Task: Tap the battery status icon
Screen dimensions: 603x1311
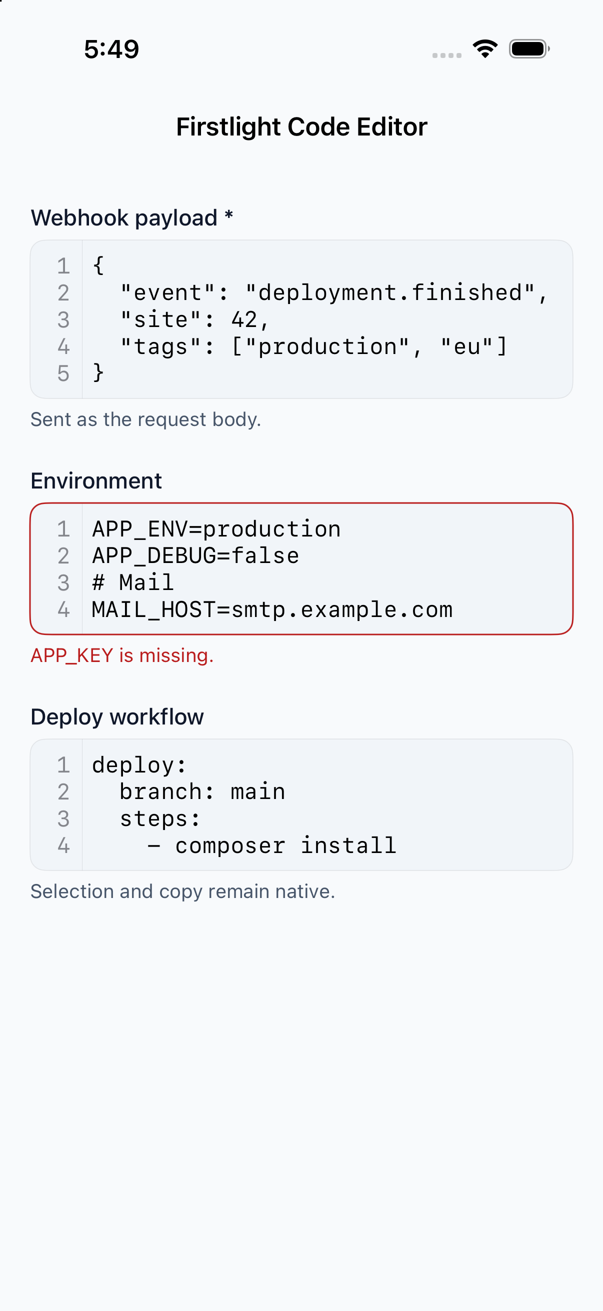Action: [x=529, y=49]
